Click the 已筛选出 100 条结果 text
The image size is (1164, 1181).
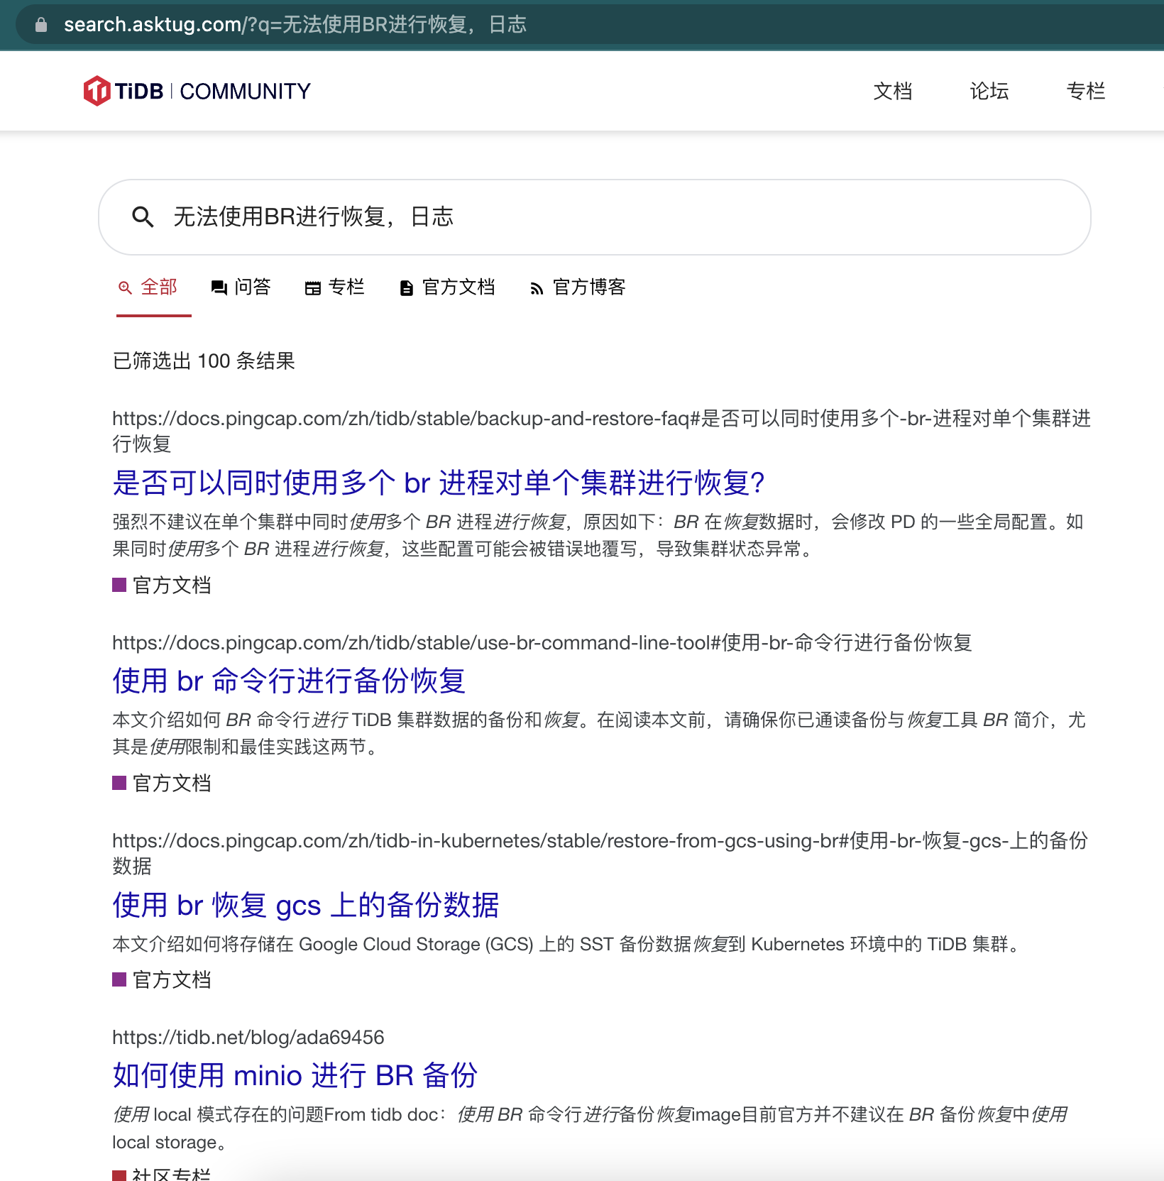tap(204, 361)
